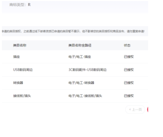Screen dimensions: 163x137
Task: Click the 商标类型 label
Action: click(x=17, y=5)
